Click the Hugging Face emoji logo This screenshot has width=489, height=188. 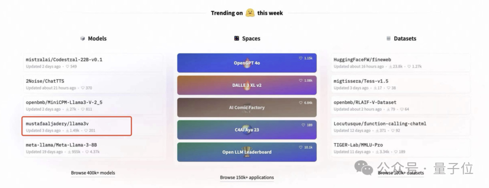(x=250, y=13)
